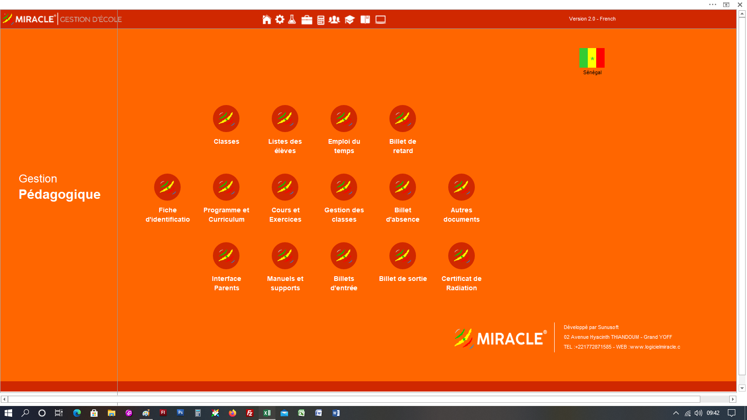Open the people group icon
Image resolution: width=747 pixels, height=420 pixels.
(334, 20)
